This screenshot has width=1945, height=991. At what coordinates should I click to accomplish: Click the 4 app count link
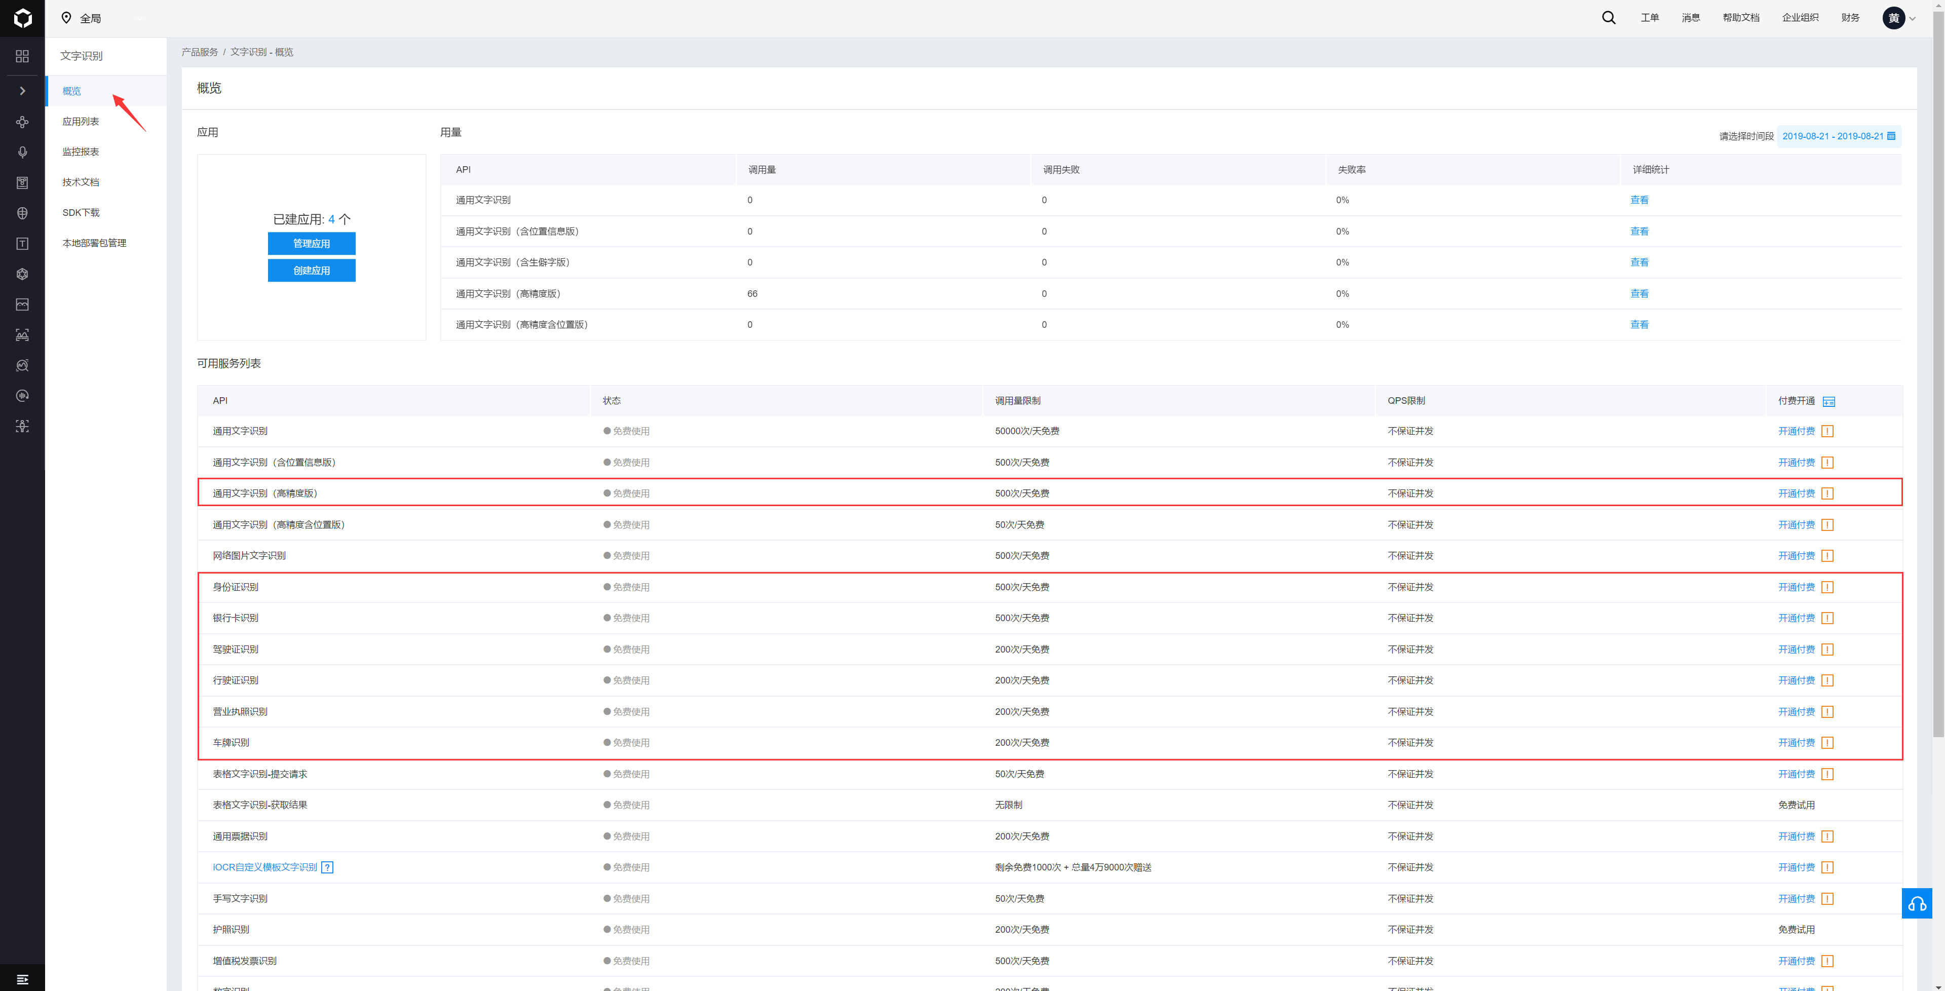pyautogui.click(x=331, y=219)
